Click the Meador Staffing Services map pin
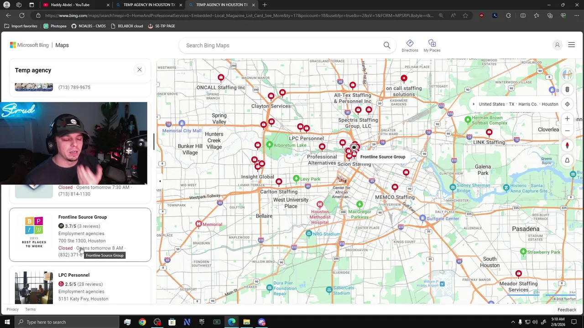 click(x=518, y=274)
